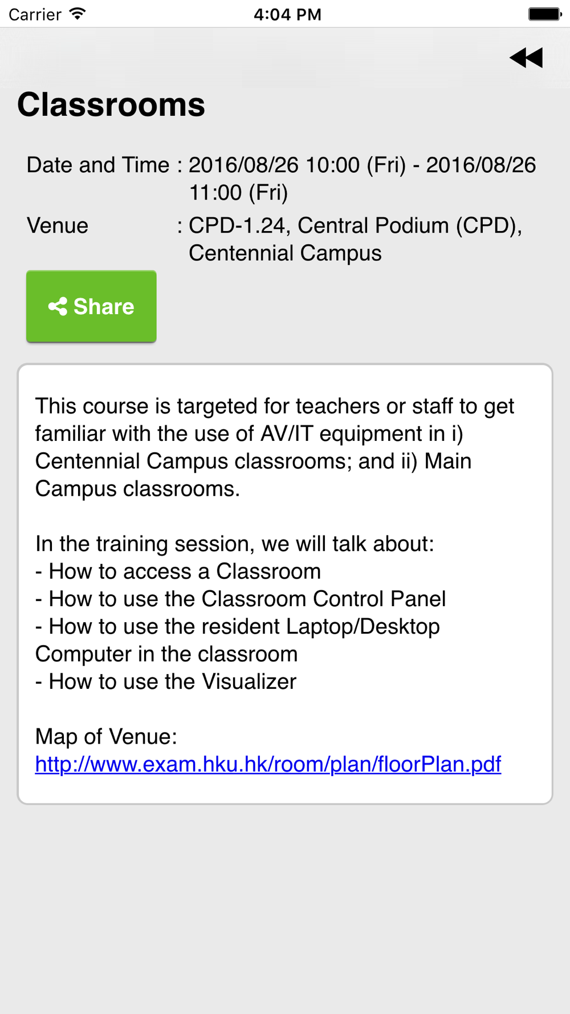
Task: Click the course target audience paragraph
Action: 274,447
